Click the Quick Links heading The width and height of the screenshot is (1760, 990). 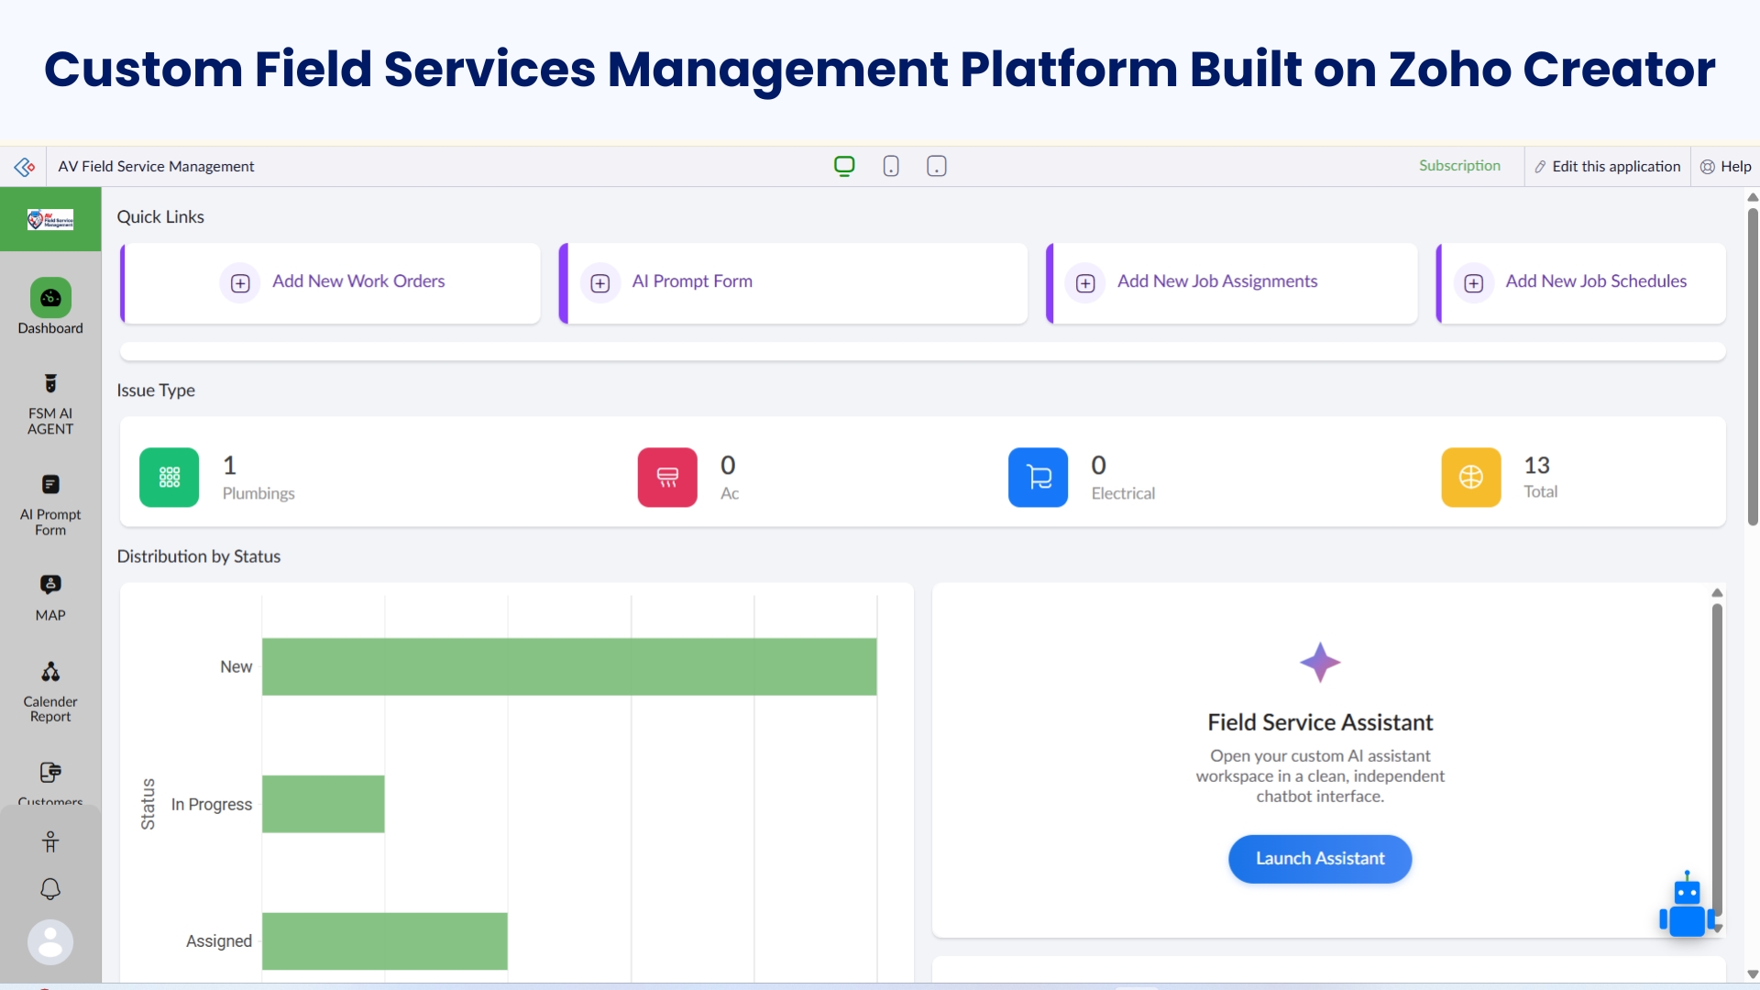[x=160, y=217]
